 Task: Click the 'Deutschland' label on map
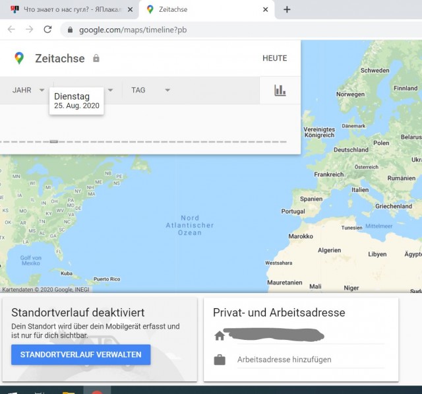(351, 150)
